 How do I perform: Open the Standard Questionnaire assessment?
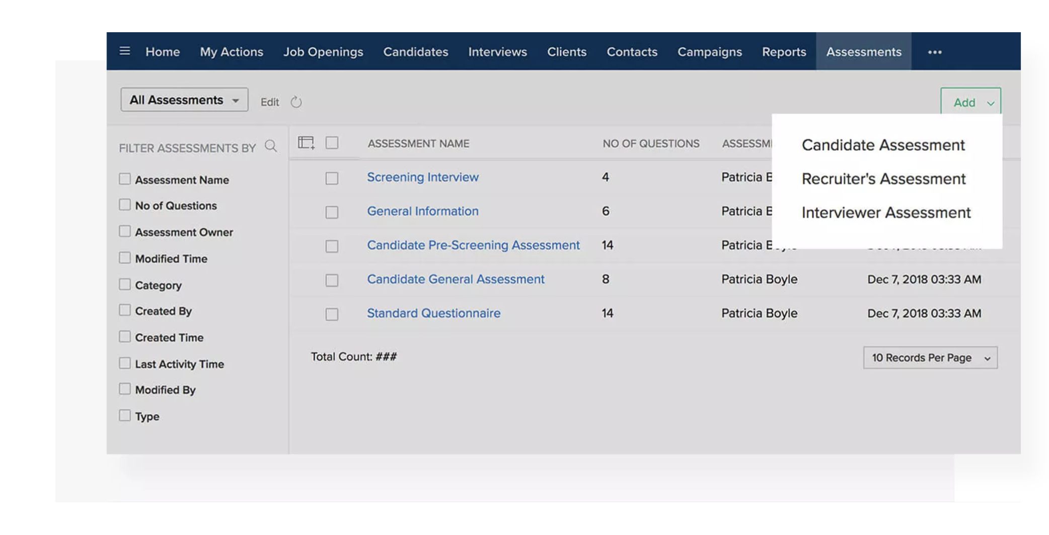click(433, 313)
